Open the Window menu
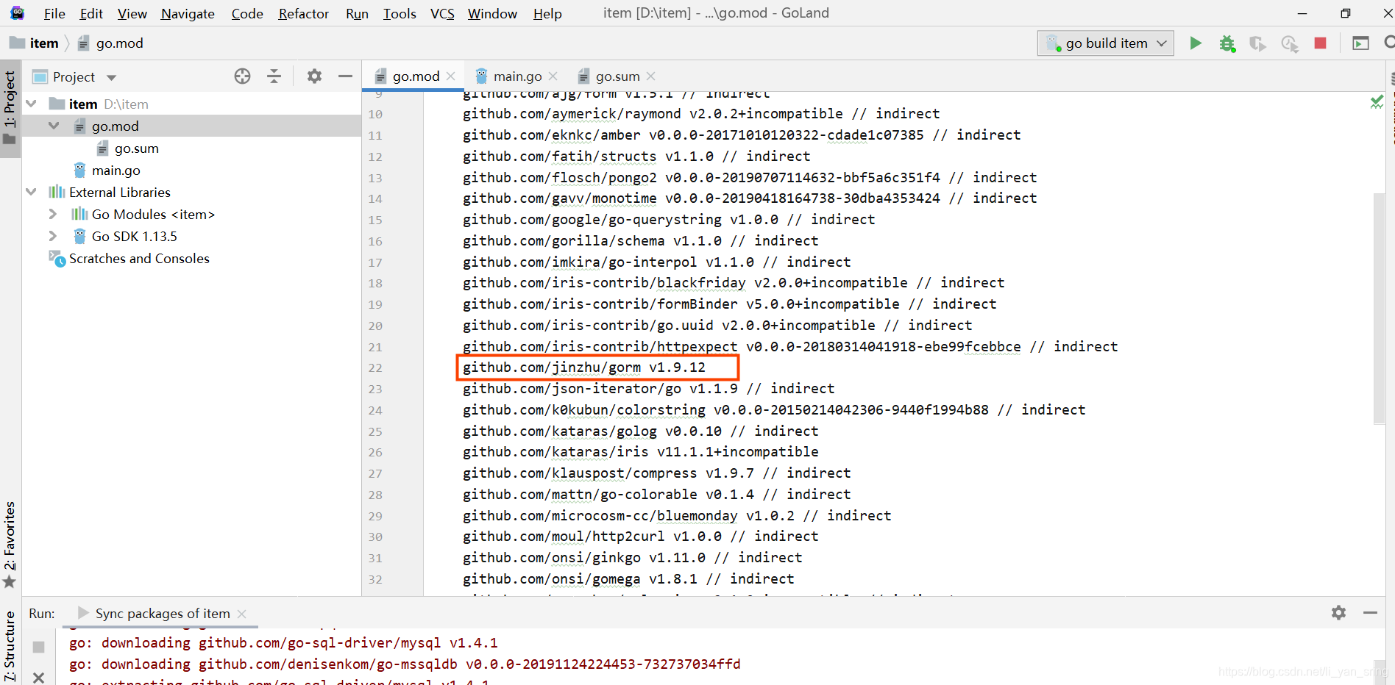The height and width of the screenshot is (685, 1395). point(492,13)
